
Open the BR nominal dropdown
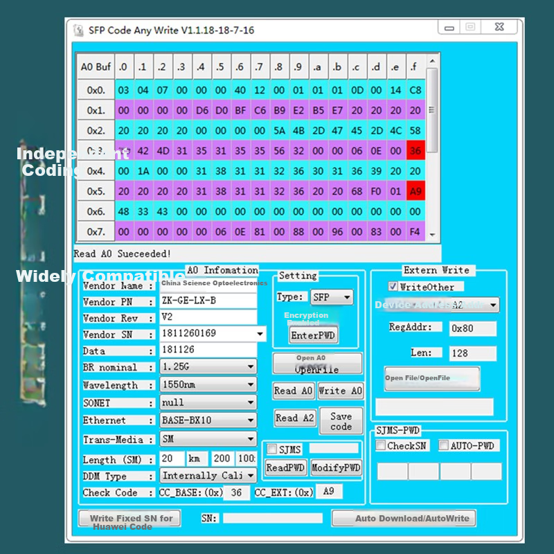[x=251, y=367]
